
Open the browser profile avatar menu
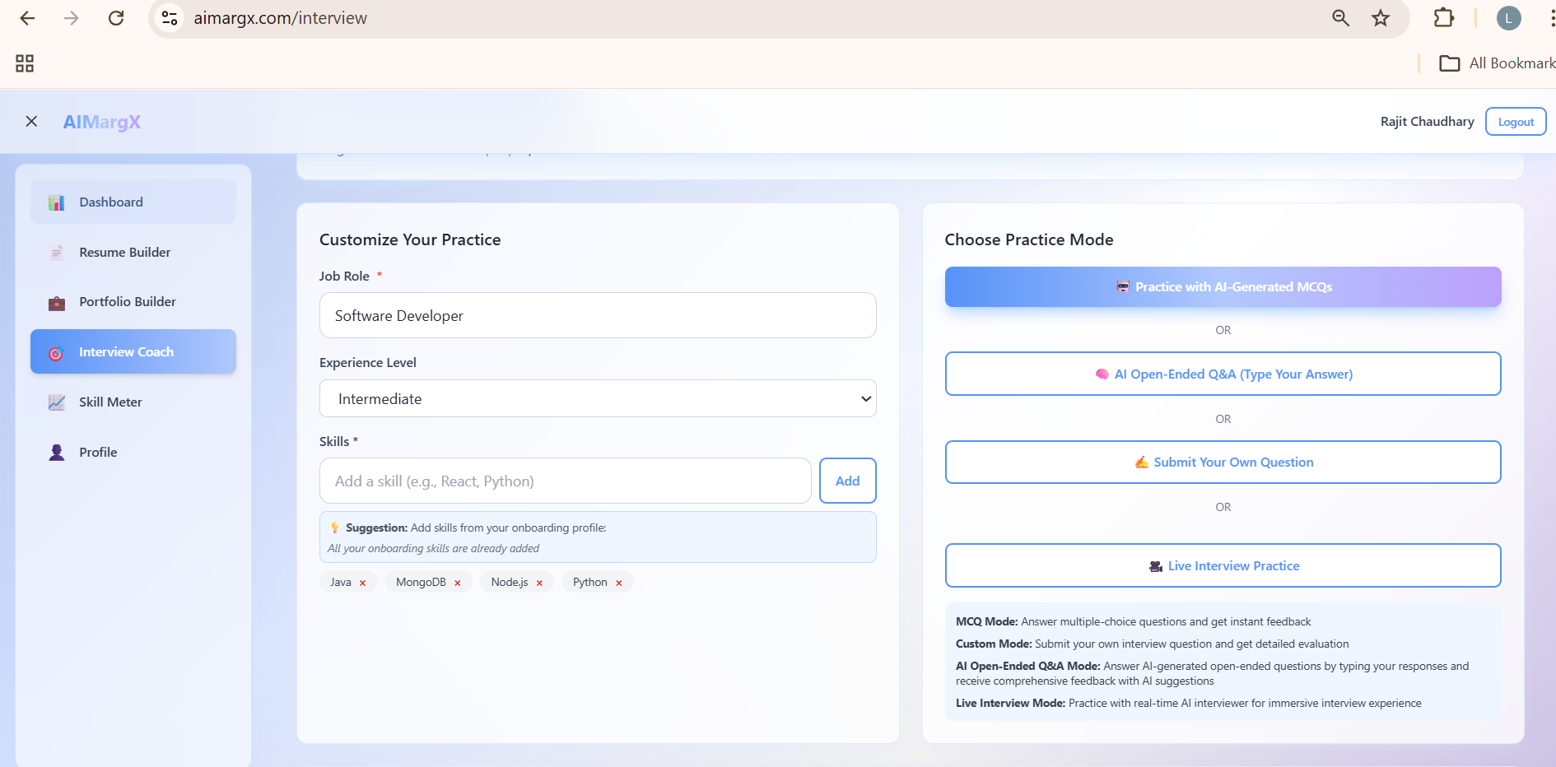pyautogui.click(x=1509, y=17)
